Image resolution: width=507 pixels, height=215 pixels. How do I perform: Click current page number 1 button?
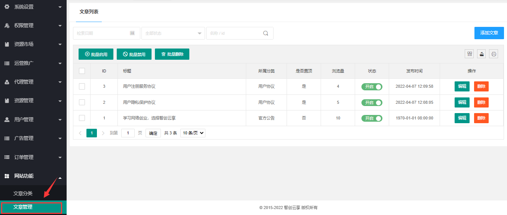(x=92, y=133)
